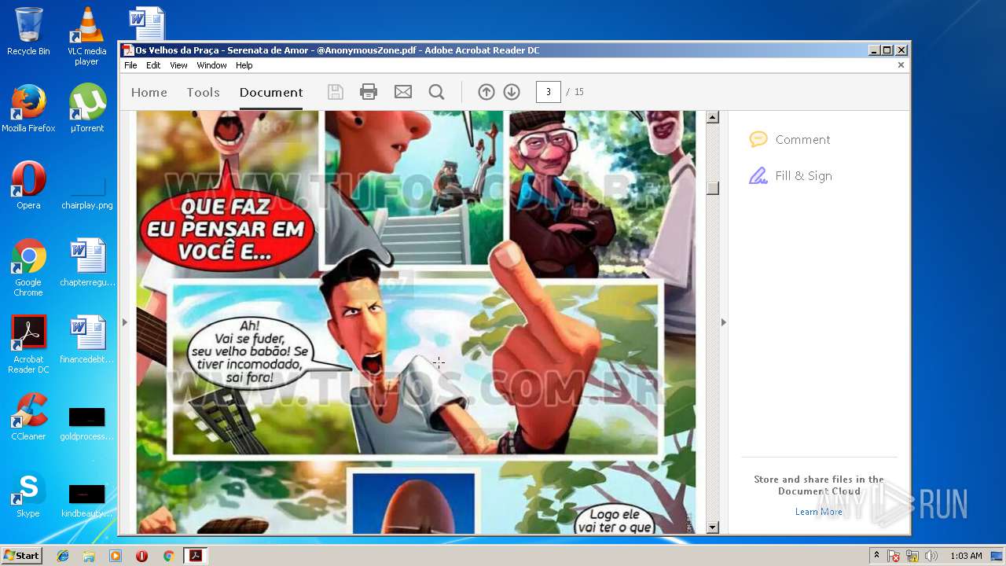Click the vertical scrollbar thumb

pos(713,188)
